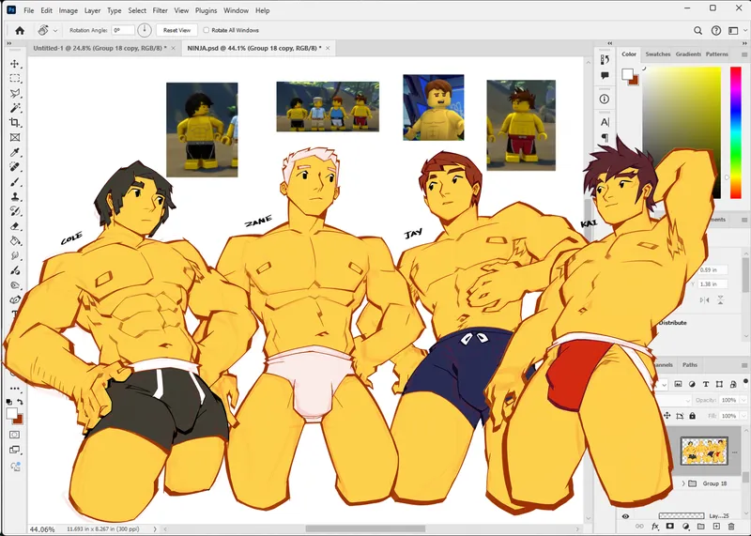
Task: Open the Character panel icon
Action: (605, 122)
